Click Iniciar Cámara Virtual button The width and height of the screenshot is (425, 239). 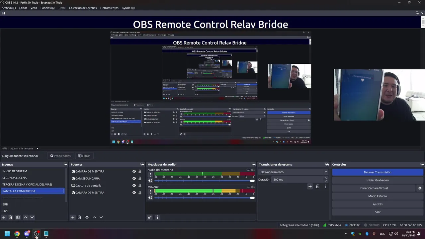[374, 188]
